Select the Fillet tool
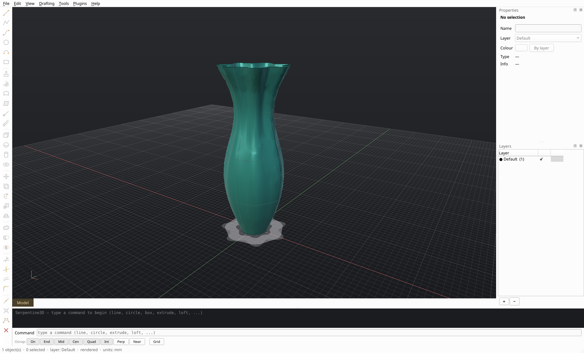Viewport: 584px width, 353px height. pyautogui.click(x=6, y=289)
